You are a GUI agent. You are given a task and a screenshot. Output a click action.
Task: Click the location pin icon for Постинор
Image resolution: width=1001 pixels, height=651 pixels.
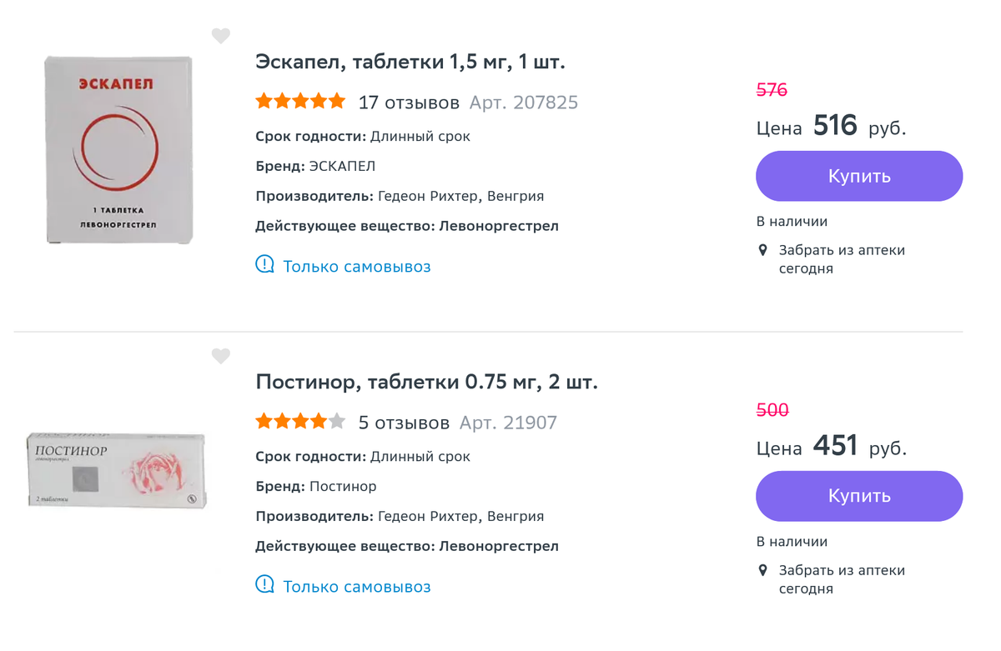click(762, 570)
